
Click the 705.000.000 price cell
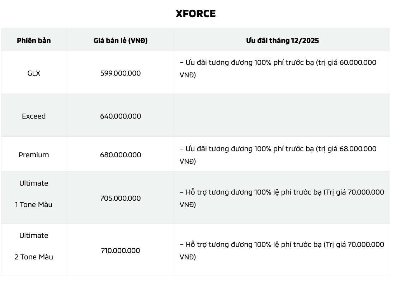click(x=121, y=198)
